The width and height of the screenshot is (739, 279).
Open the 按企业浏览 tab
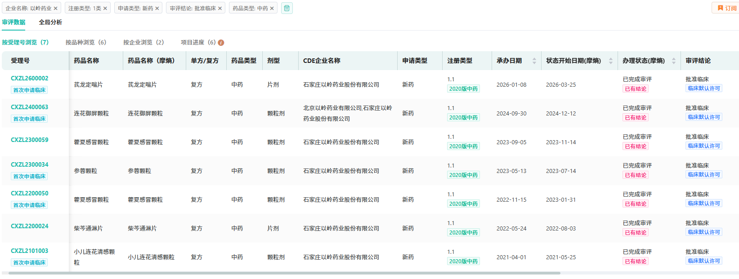pyautogui.click(x=143, y=42)
